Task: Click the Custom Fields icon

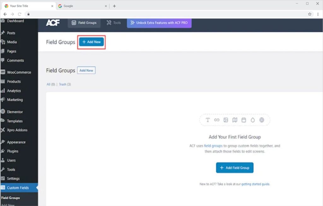Action: [x=3, y=187]
